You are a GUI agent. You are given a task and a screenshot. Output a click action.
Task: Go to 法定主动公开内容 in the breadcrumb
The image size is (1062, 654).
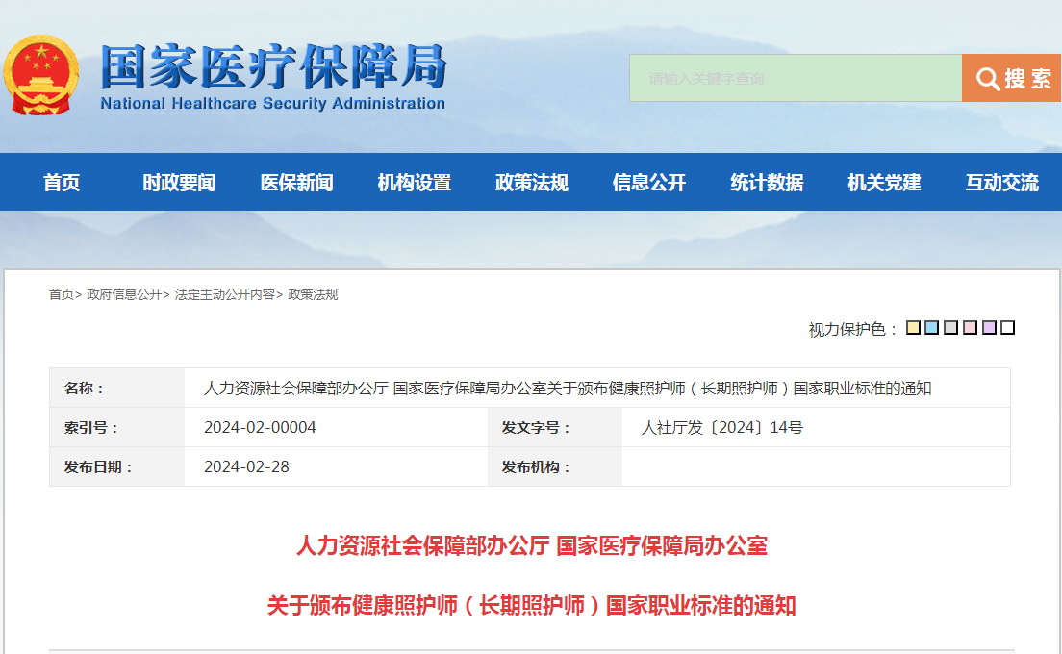[x=225, y=294]
